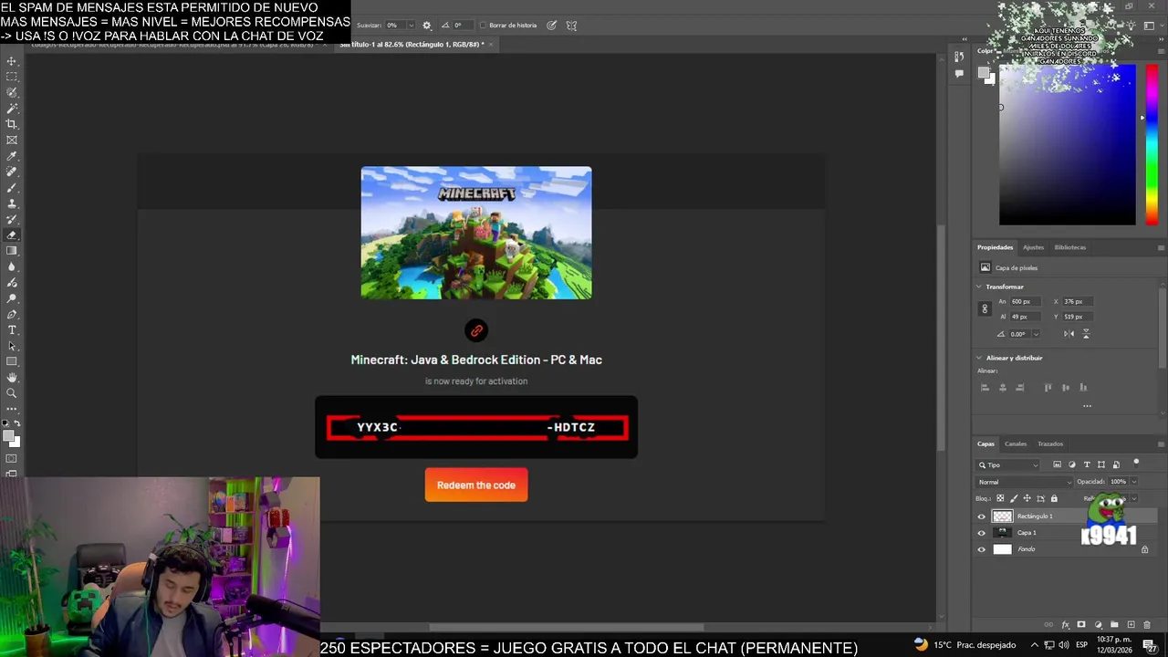Viewport: 1168px width, 657px height.
Task: Select the Brush tool
Action: (12, 188)
